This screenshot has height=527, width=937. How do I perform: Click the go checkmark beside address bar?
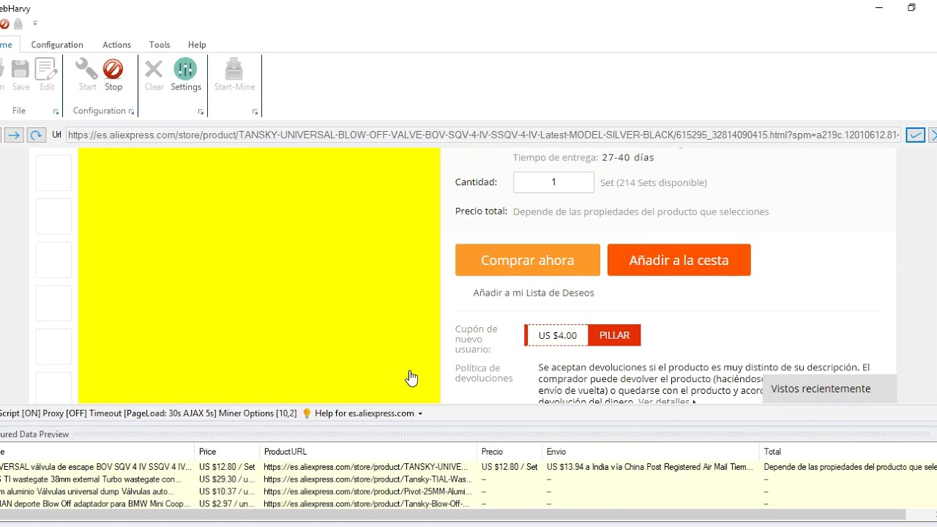pos(915,135)
